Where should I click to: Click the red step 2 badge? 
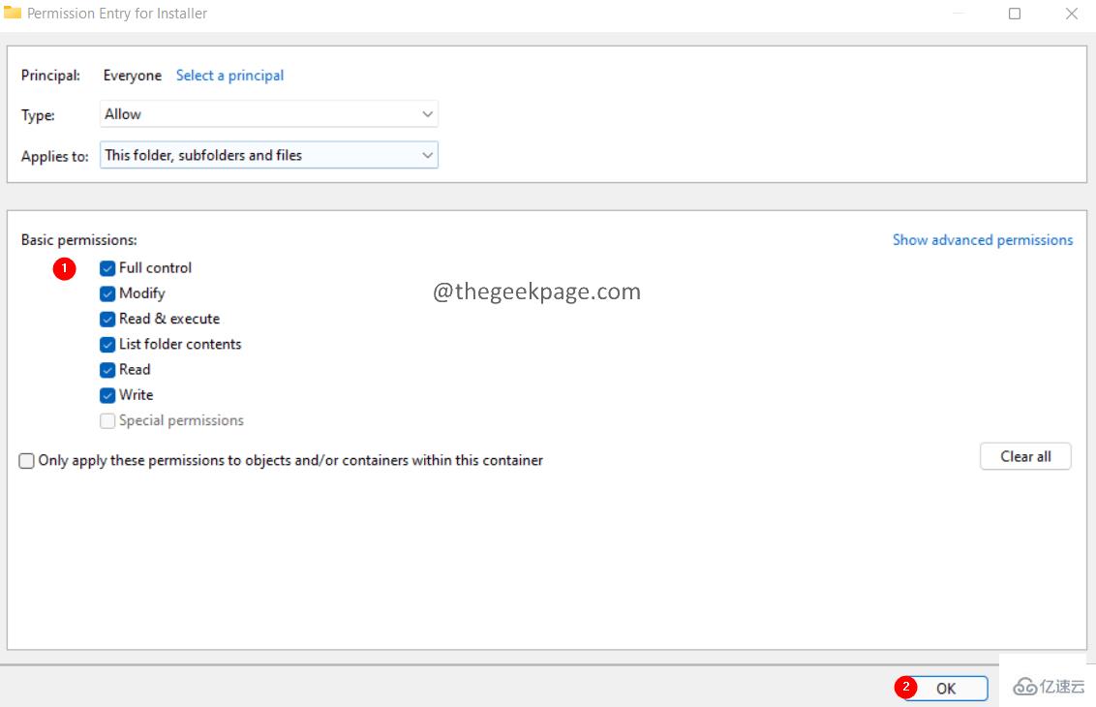pos(905,688)
